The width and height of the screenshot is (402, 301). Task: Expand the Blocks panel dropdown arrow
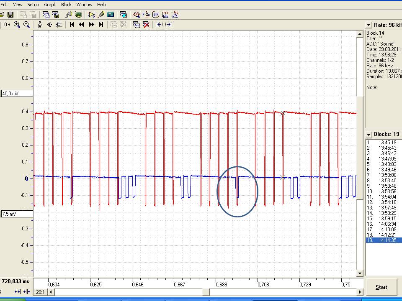[368, 134]
